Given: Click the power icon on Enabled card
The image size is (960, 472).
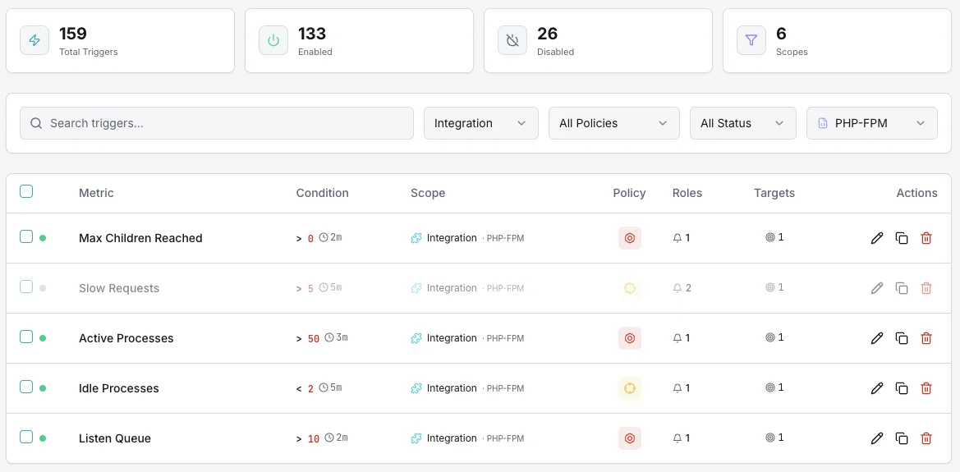Looking at the screenshot, I should tap(273, 40).
